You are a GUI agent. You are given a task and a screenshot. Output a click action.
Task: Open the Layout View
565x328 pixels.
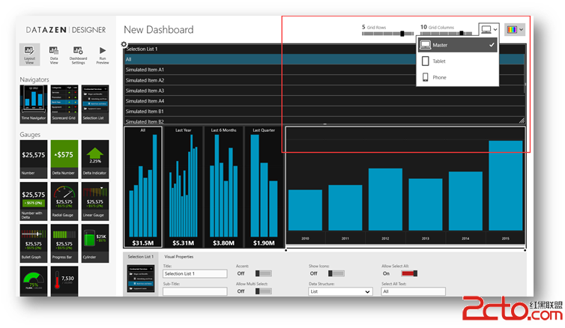[x=29, y=55]
